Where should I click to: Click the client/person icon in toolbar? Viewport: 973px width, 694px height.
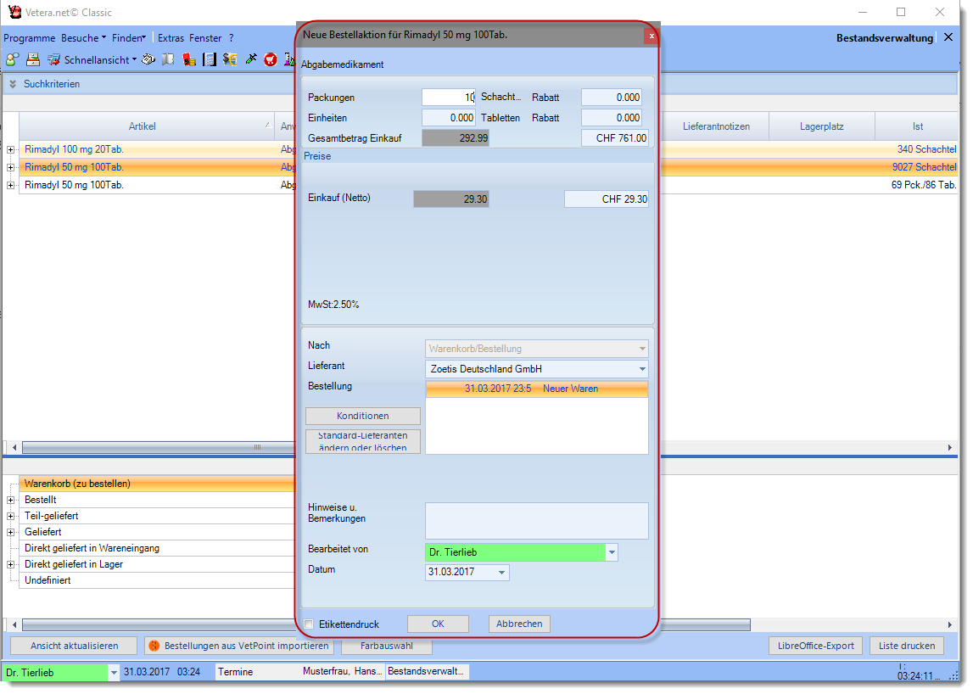click(x=12, y=59)
